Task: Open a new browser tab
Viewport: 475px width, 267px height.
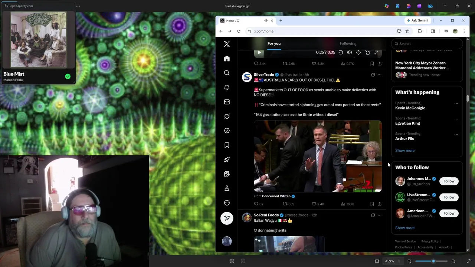Action: tap(281, 21)
